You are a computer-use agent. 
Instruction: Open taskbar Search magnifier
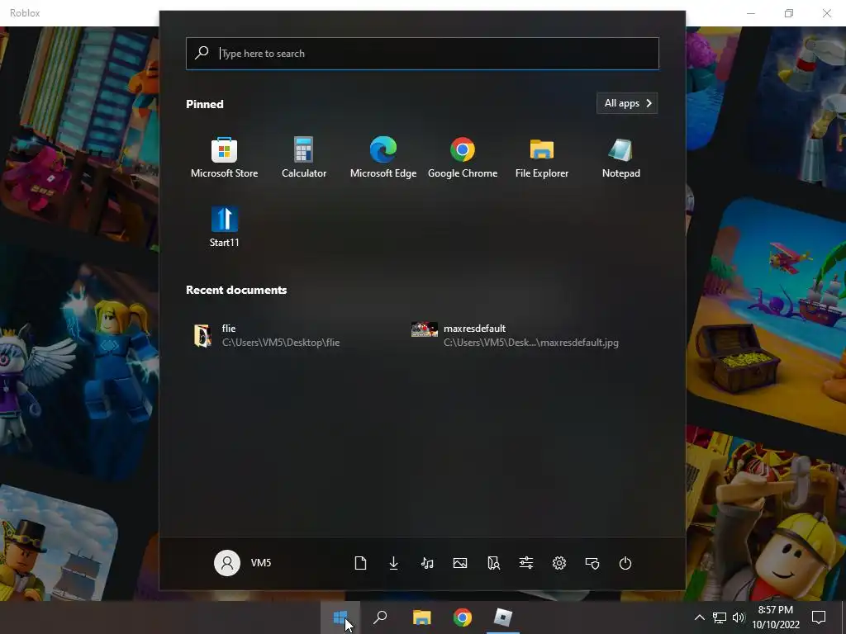(380, 617)
